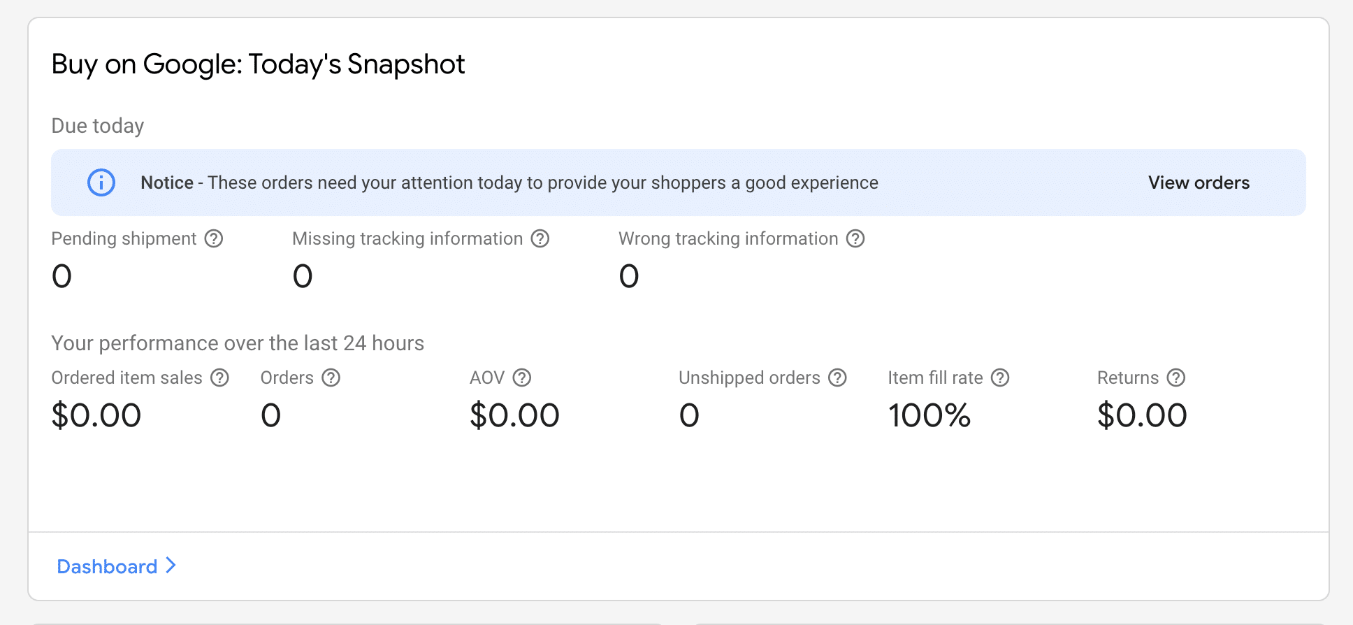Click the Pending shipment value 0
The width and height of the screenshot is (1353, 625).
point(62,276)
